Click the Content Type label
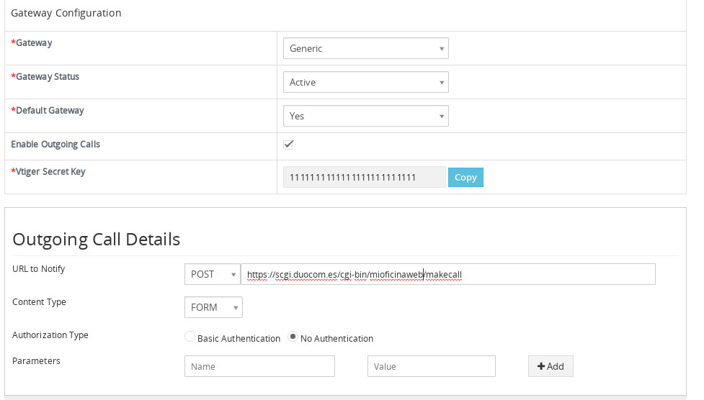 click(39, 302)
